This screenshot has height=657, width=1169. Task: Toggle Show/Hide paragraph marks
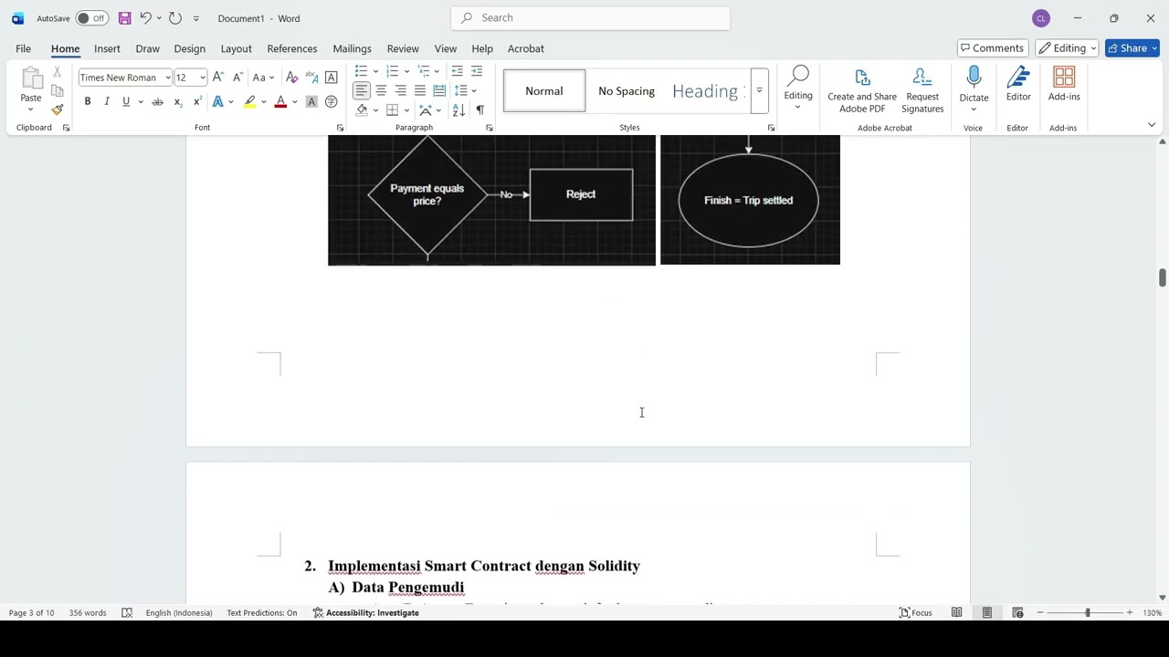tap(480, 109)
